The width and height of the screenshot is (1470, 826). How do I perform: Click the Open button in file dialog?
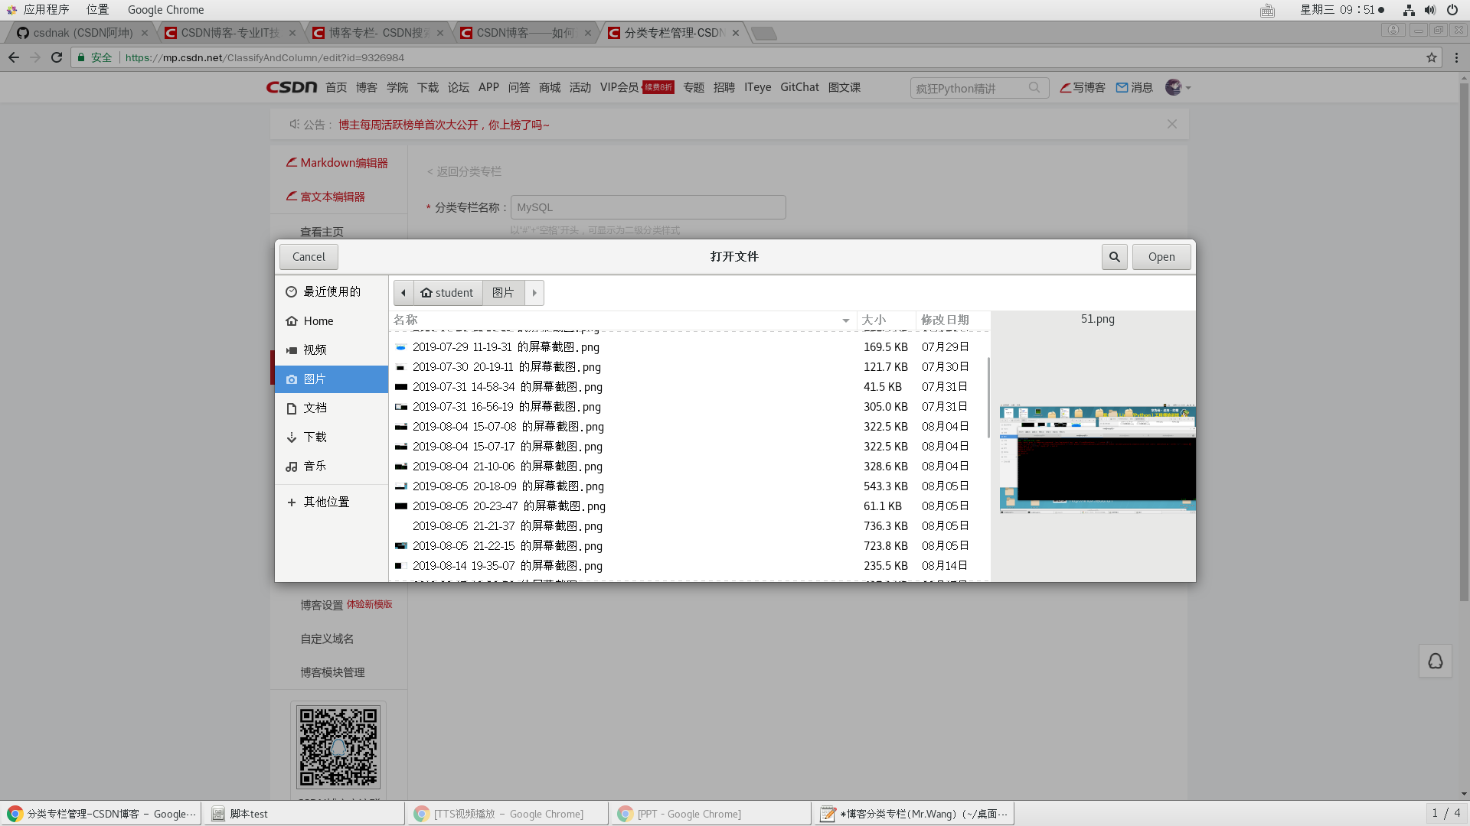[1161, 257]
